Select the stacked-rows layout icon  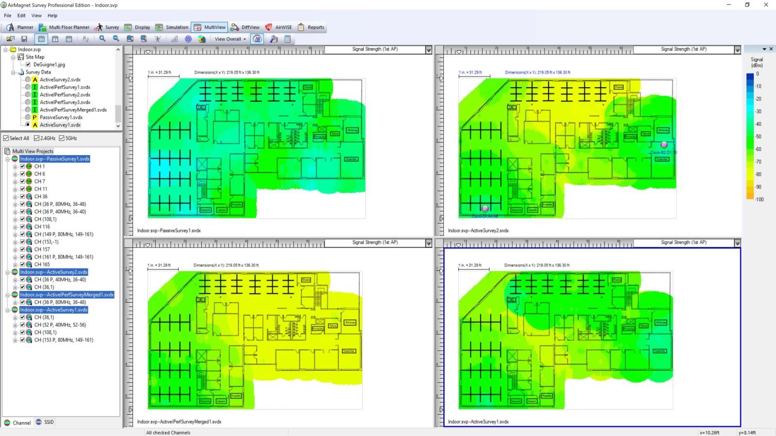click(x=69, y=39)
